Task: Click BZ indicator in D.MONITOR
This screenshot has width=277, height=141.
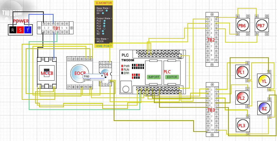Action: click(103, 34)
